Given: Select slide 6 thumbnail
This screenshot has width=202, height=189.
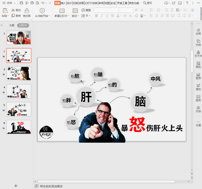Looking at the screenshot, I should (x=19, y=127).
